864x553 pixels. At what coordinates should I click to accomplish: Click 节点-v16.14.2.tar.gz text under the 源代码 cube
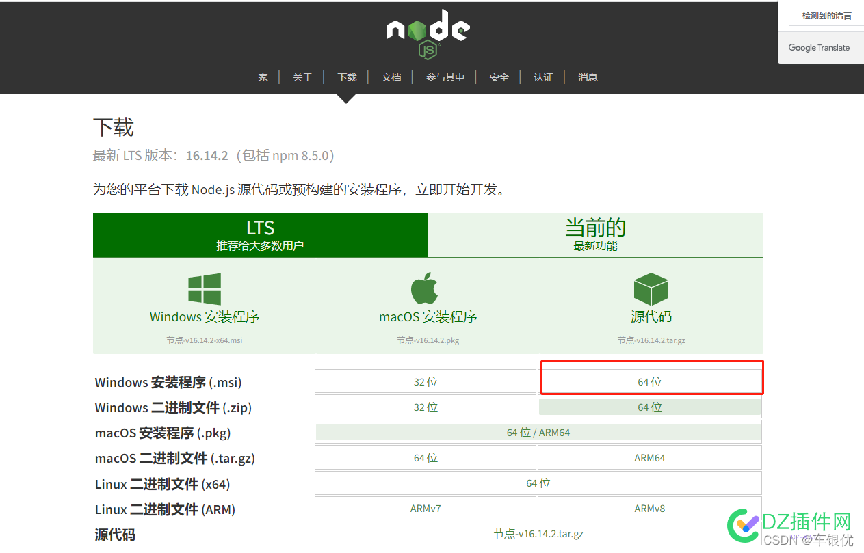click(x=651, y=340)
